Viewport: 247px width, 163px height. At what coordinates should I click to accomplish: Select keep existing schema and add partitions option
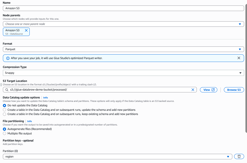click(x=4, y=114)
